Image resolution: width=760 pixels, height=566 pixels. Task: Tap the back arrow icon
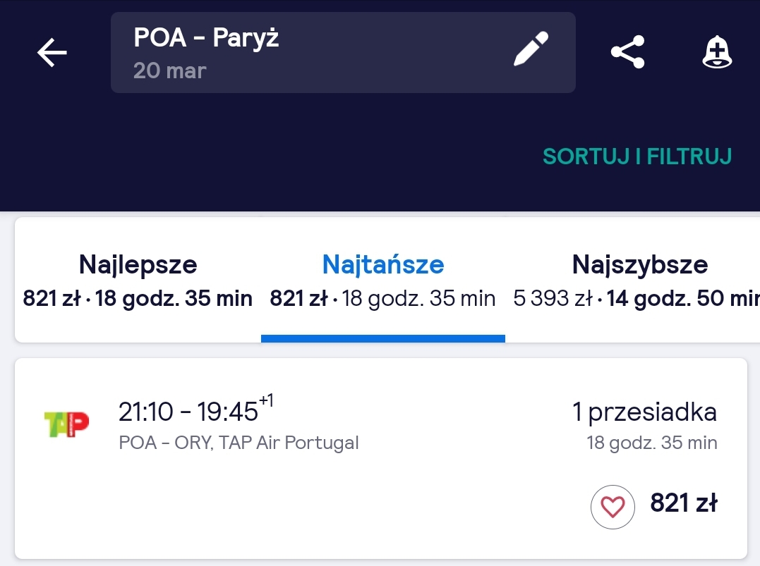pos(52,52)
